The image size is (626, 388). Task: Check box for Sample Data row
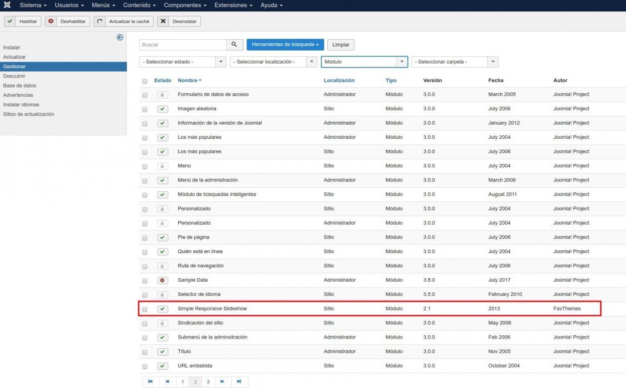(x=145, y=280)
